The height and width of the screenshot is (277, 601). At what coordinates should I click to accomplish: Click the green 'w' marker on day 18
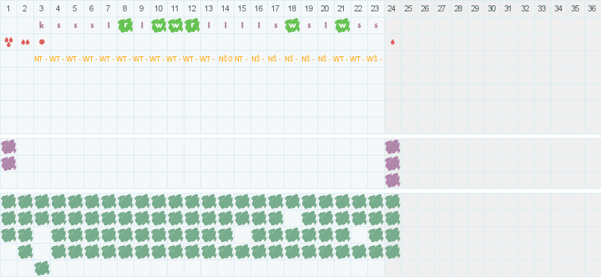pyautogui.click(x=292, y=25)
